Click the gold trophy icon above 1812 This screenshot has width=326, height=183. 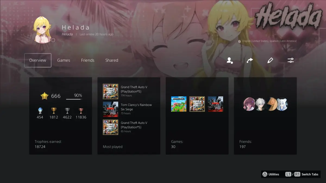54,111
